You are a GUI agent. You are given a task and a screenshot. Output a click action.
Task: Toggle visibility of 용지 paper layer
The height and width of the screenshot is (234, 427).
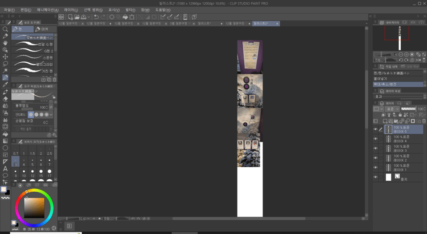point(375,177)
